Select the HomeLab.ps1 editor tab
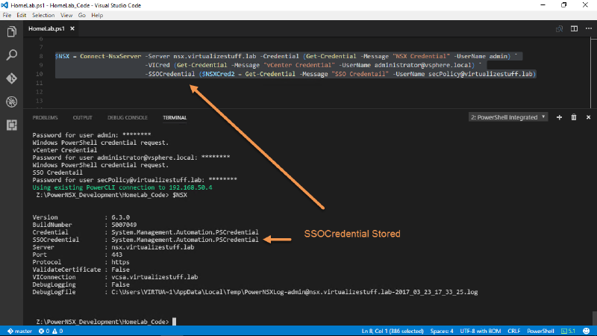Screen dimensions: 597x336 click(46, 28)
